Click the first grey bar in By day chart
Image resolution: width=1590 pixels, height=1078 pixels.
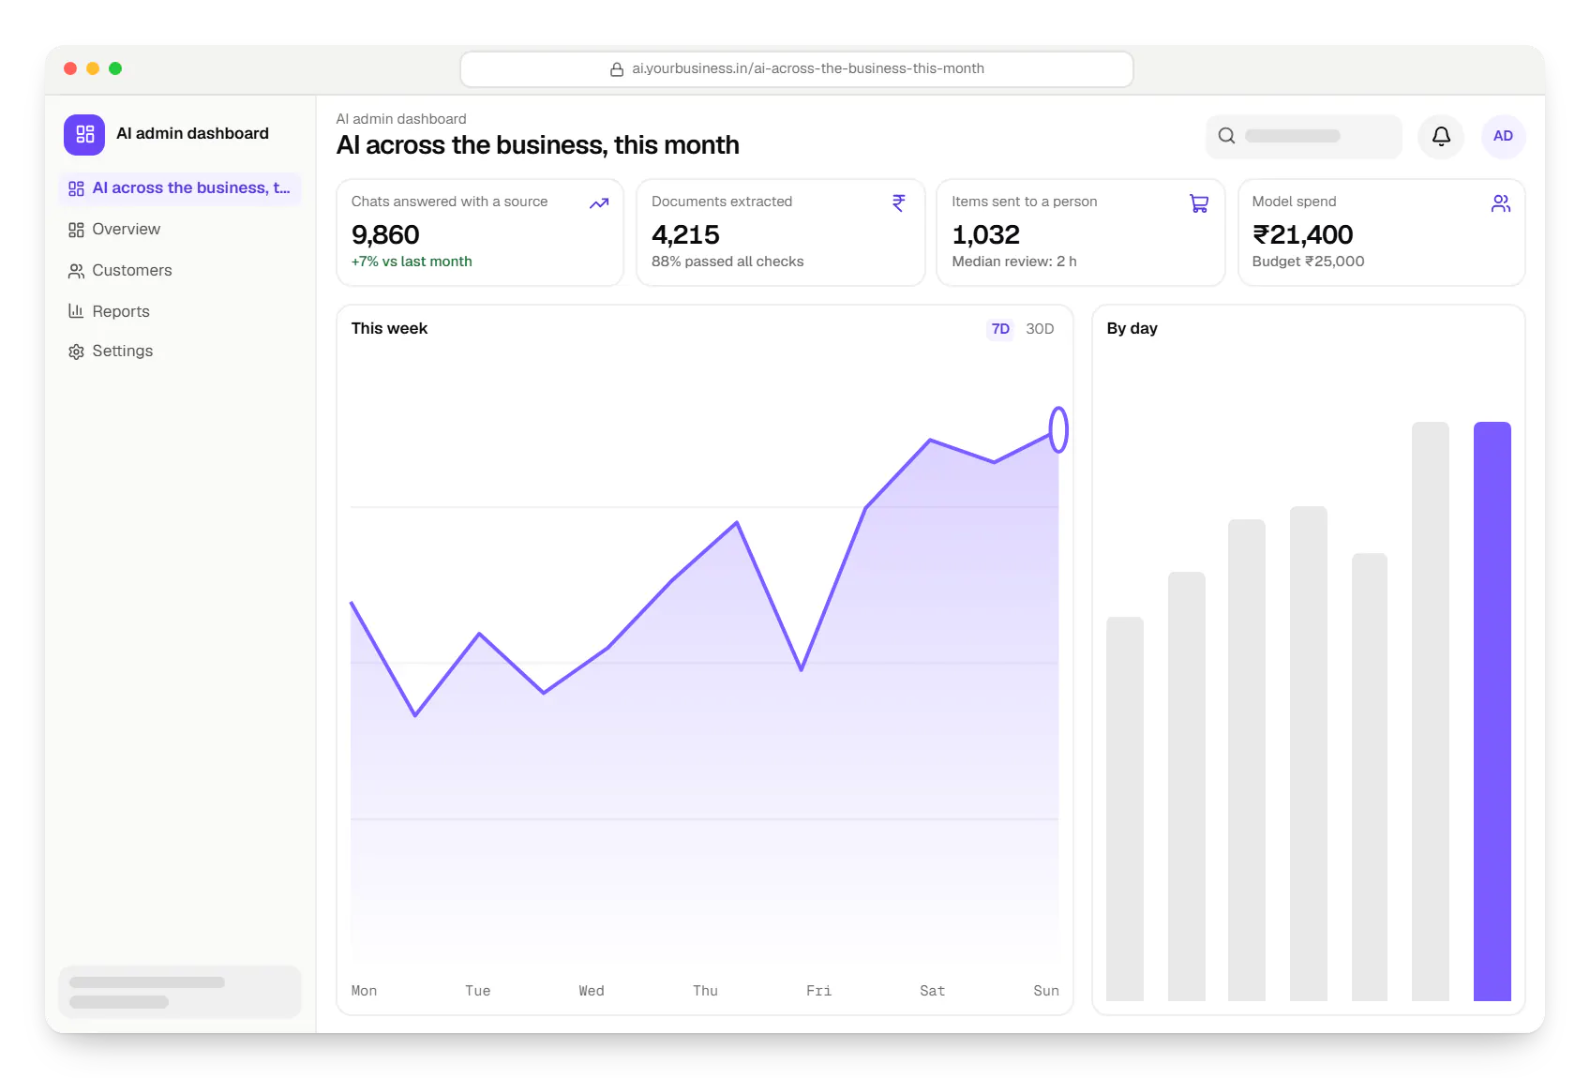pyautogui.click(x=1124, y=809)
